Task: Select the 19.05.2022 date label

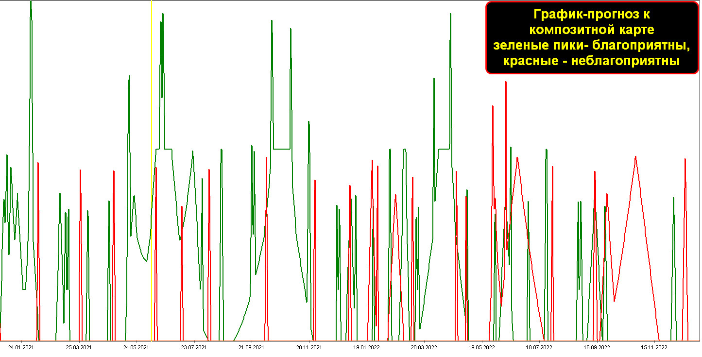Action: tap(481, 347)
